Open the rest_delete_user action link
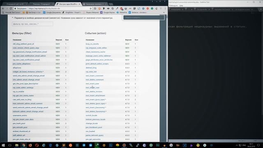 (x=92, y=88)
